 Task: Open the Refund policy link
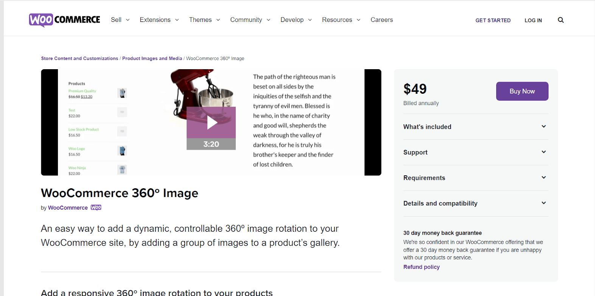(x=421, y=267)
